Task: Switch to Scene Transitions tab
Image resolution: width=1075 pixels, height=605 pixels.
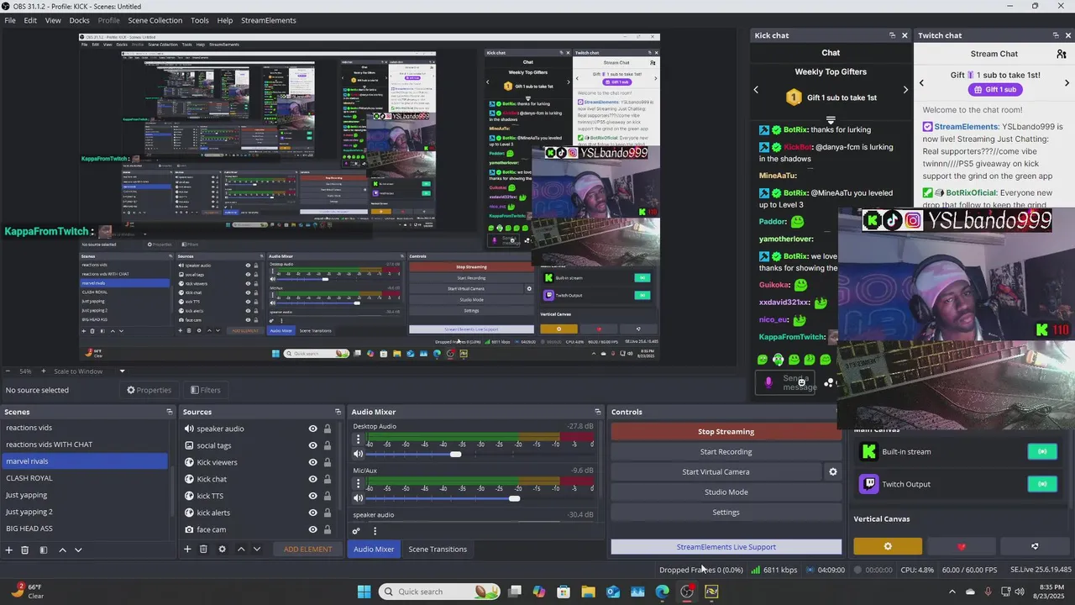Action: pos(438,550)
